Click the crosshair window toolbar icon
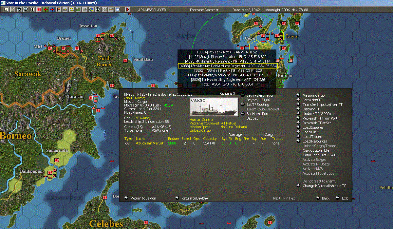The image size is (393, 229). 98,10
